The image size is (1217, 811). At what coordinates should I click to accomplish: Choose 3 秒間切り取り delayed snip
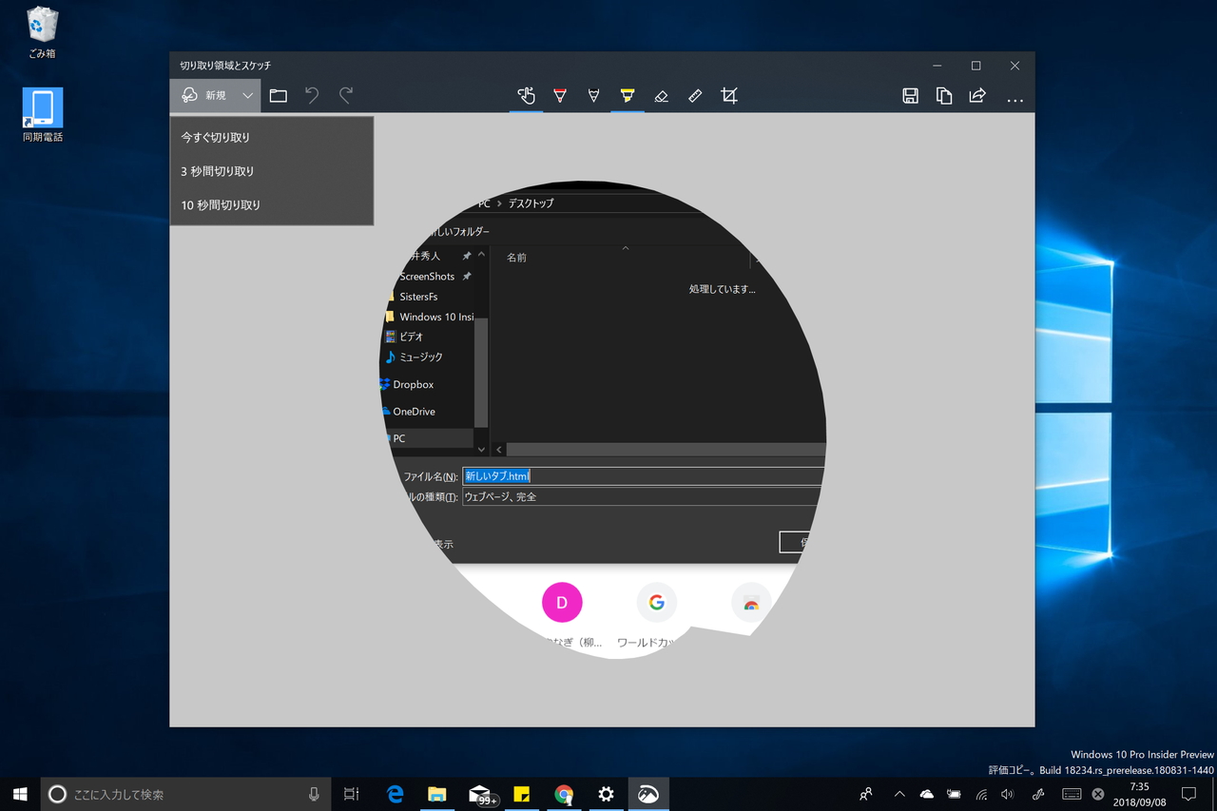pos(272,171)
